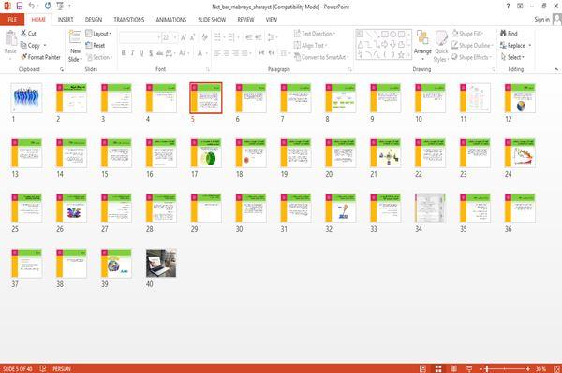The width and height of the screenshot is (562, 373).
Task: Click Align Text button
Action: [x=310, y=45]
